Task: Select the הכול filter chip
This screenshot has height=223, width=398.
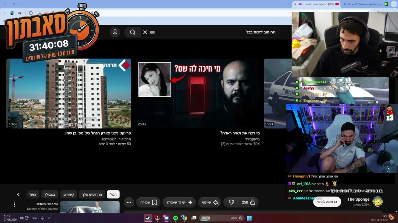Action: point(113,194)
